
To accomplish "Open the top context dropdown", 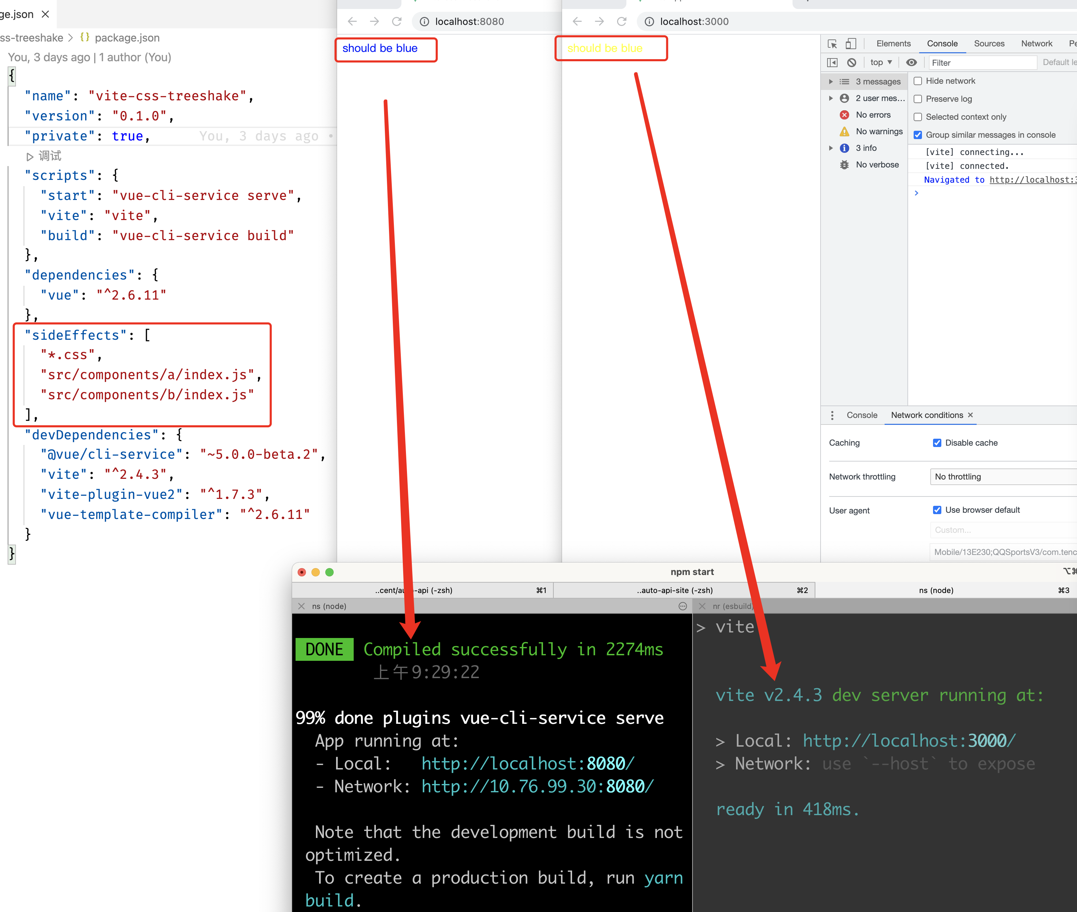I will (x=881, y=63).
